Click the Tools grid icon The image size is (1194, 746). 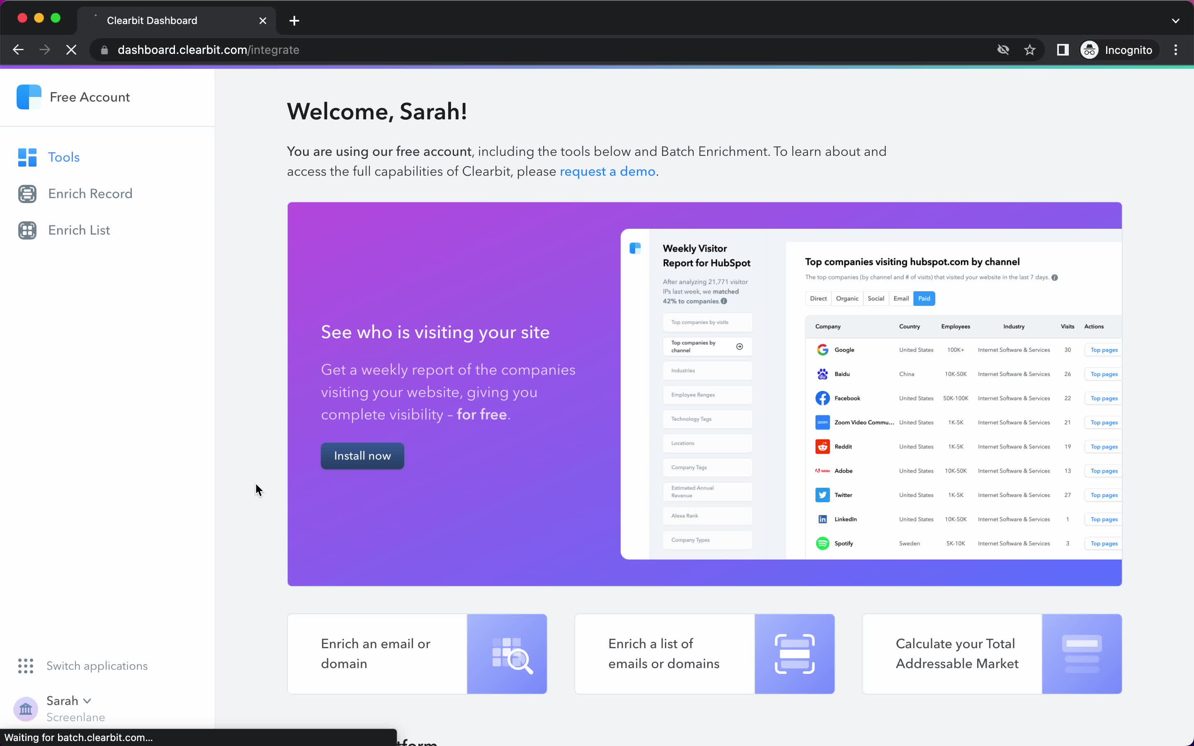pos(27,157)
